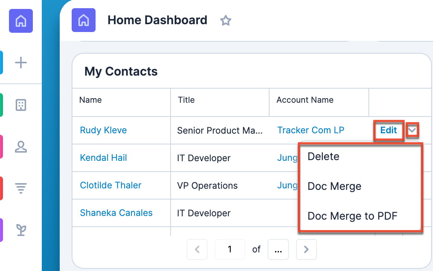Open the quick create plus icon
The image size is (433, 271).
21,63
